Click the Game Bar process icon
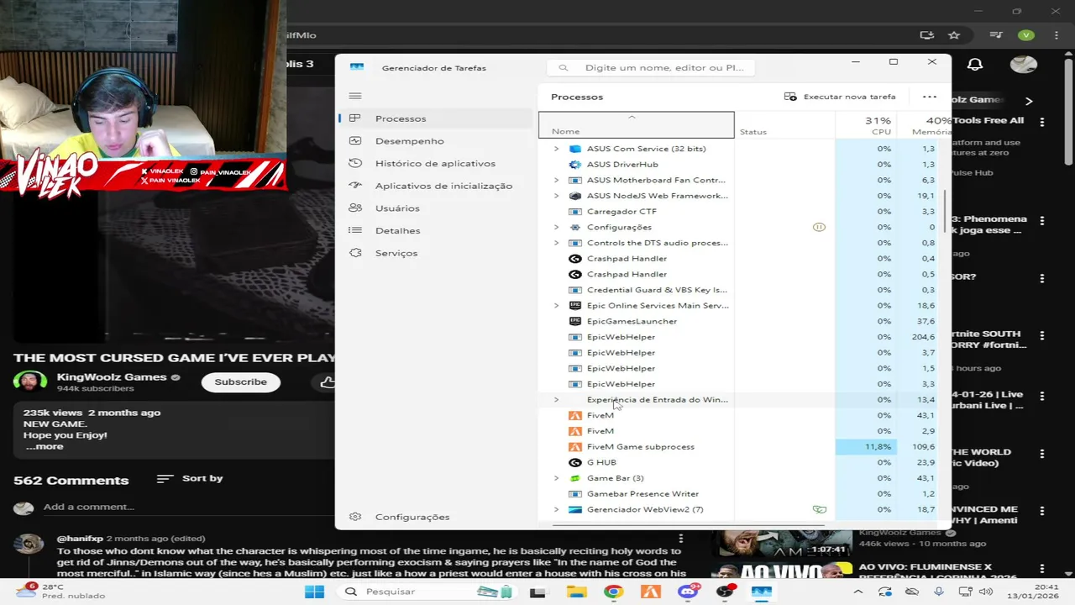 point(575,478)
